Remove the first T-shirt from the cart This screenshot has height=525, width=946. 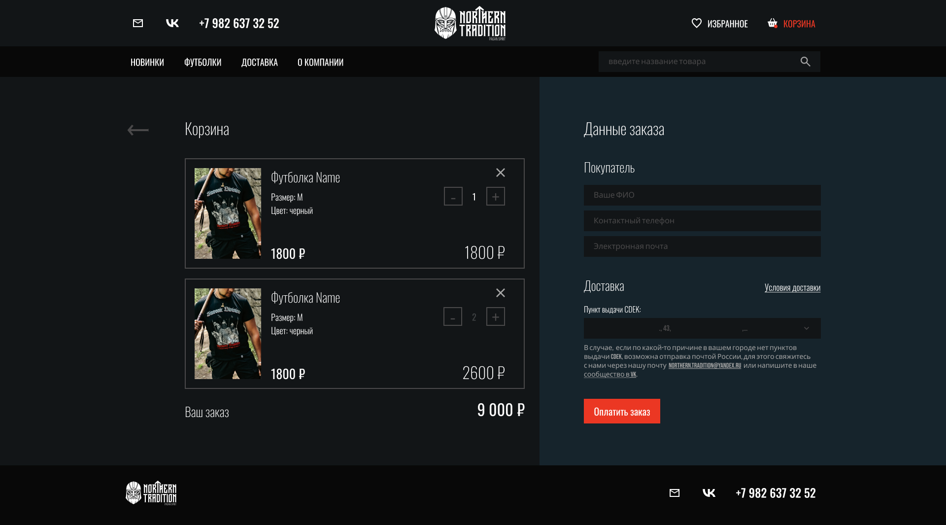click(501, 173)
